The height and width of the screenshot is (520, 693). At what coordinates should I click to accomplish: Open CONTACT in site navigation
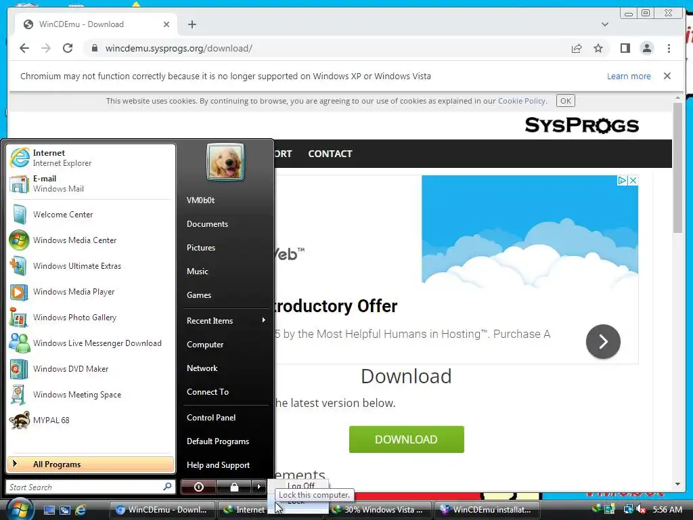330,154
